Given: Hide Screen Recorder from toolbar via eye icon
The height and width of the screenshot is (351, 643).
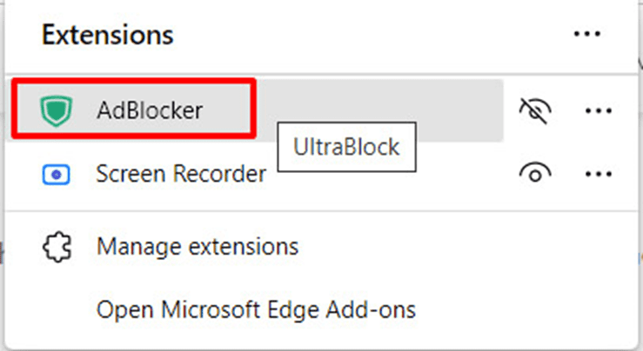Looking at the screenshot, I should [535, 174].
